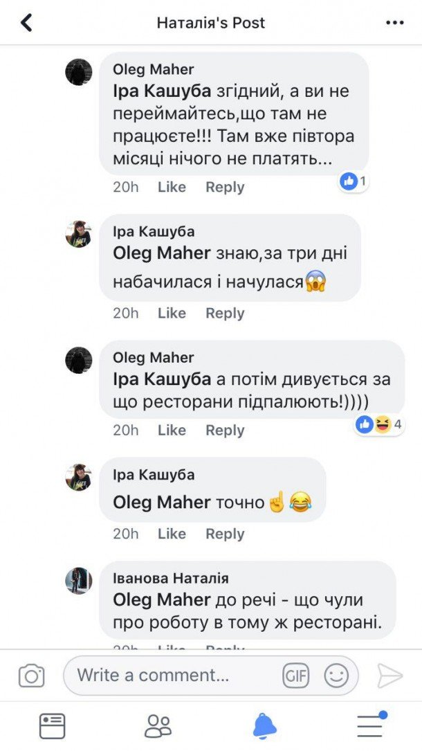View reactions on the 'ресторани підпалюють' comment
This screenshot has width=422, height=751.
click(x=378, y=424)
